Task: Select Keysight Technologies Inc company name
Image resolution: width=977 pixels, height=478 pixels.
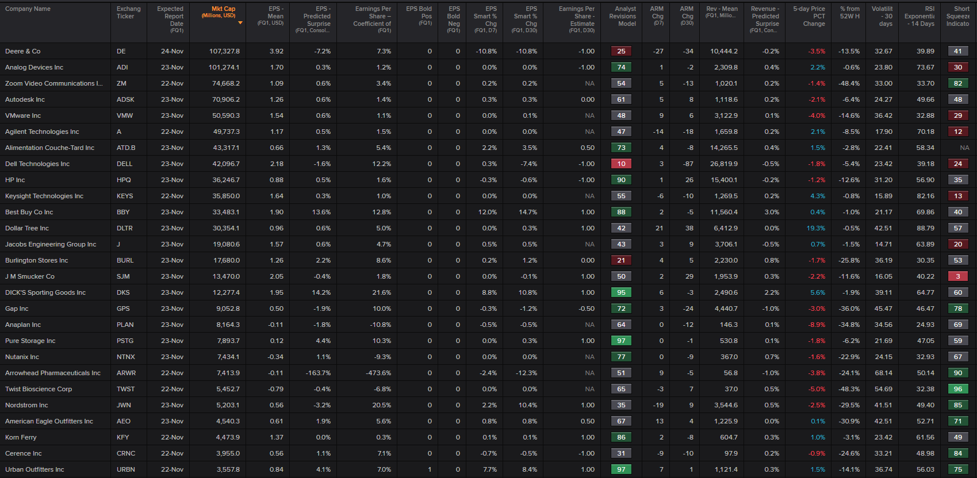Action: pos(44,196)
